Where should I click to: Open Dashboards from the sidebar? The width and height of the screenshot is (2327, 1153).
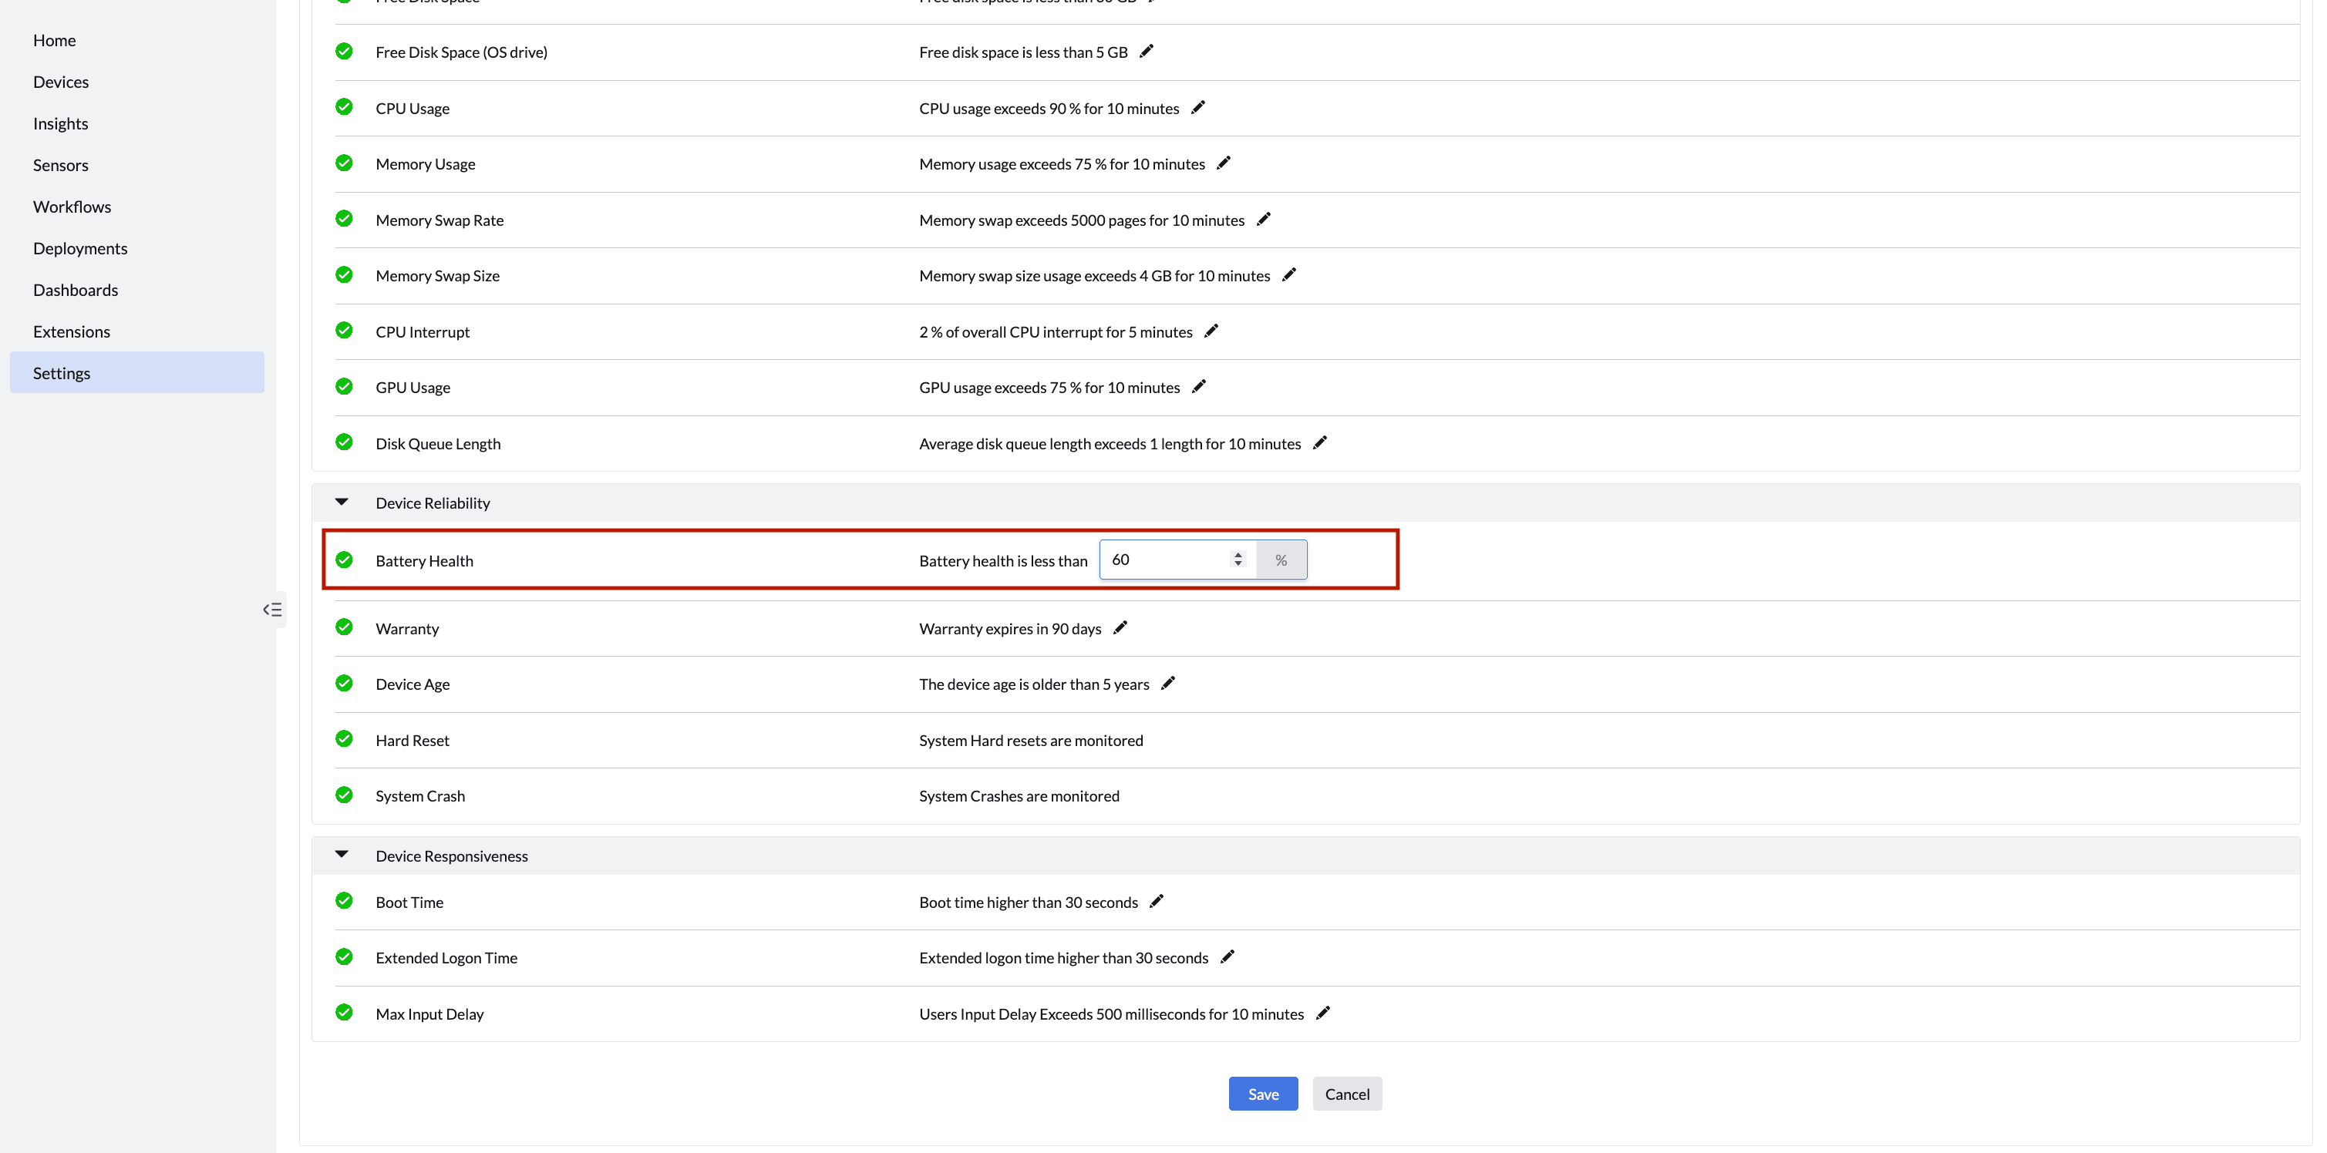(76, 290)
